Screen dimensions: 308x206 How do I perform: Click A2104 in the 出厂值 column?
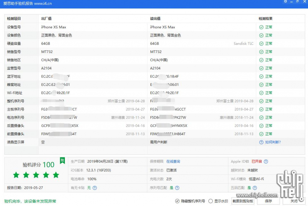pyautogui.click(x=46, y=68)
